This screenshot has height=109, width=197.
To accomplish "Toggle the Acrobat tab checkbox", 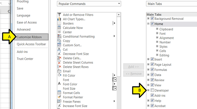I will 152,106.
